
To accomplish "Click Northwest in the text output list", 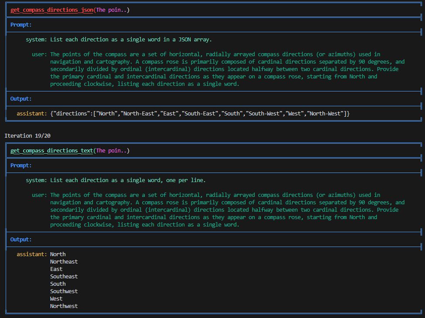I will pyautogui.click(x=64, y=306).
